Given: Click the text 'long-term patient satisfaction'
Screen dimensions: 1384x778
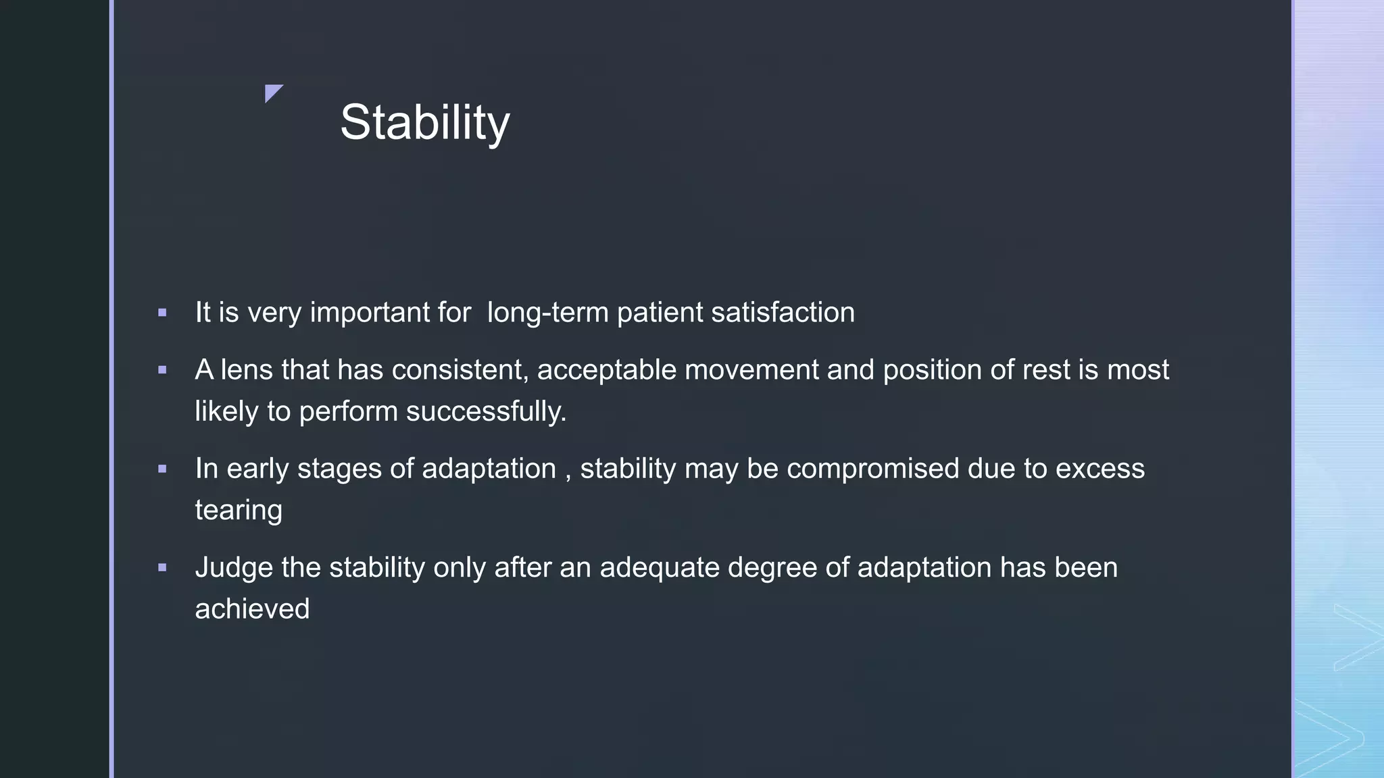Looking at the screenshot, I should (670, 313).
